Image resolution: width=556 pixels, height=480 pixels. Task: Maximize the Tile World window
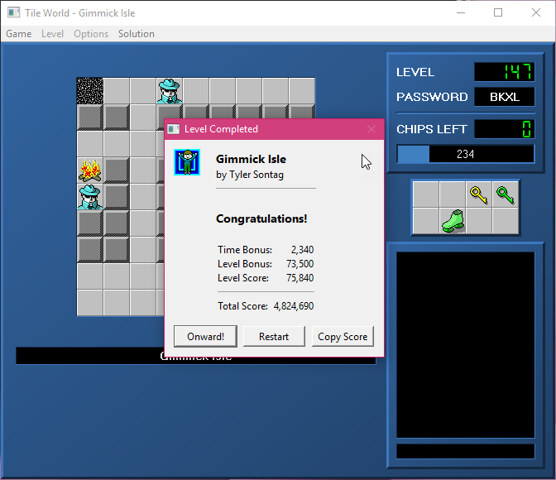[x=498, y=12]
